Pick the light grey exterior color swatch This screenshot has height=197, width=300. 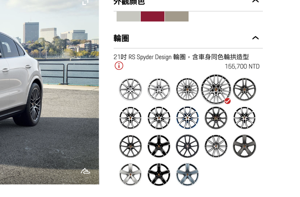(x=128, y=17)
